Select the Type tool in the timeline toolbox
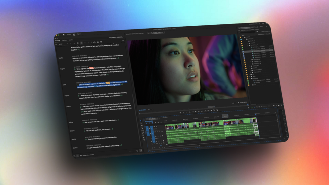Viewport: 329px width, 185px height. [x=144, y=140]
